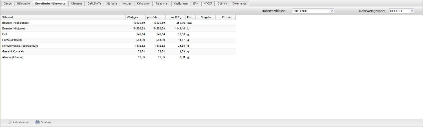Select the Nährwerte tab
Image resolution: width=423 pixels, height=127 pixels.
[23, 3]
